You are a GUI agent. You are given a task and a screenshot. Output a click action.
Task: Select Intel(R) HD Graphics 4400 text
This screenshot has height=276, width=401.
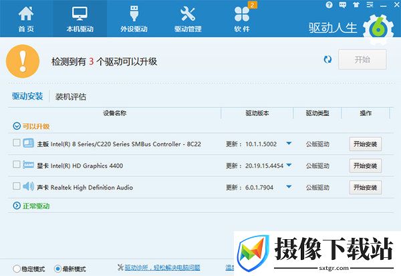point(87,166)
